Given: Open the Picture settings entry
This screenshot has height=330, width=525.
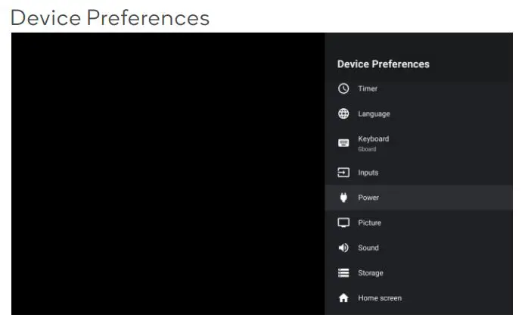Looking at the screenshot, I should pyautogui.click(x=369, y=223).
